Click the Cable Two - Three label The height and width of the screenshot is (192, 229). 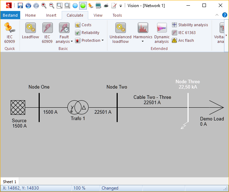click(x=152, y=97)
